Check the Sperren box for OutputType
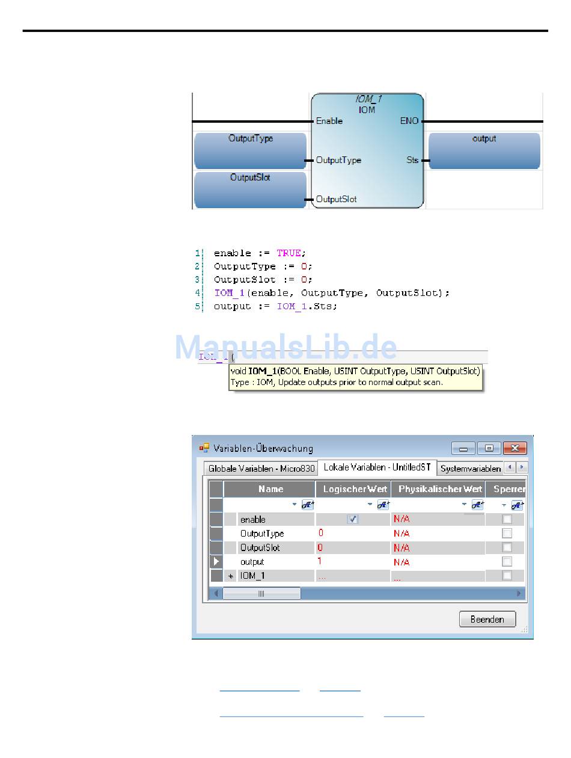Viewport: 571px width, 758px height. [507, 534]
